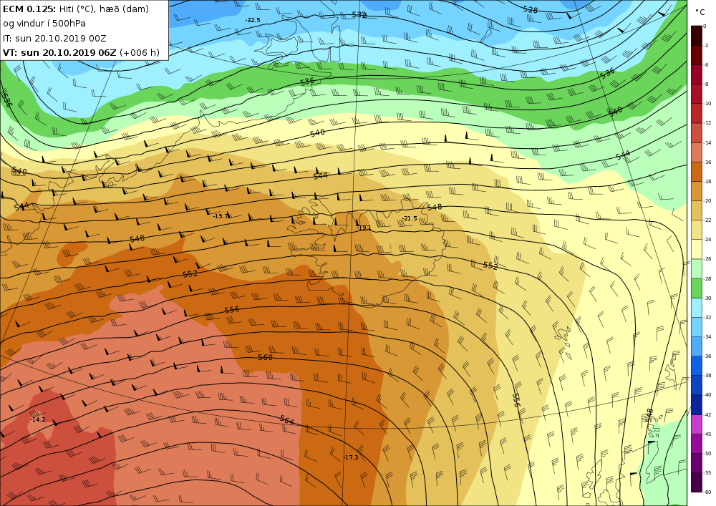Click the -50 label on the color bar
This screenshot has height=506, width=716.
point(707,454)
